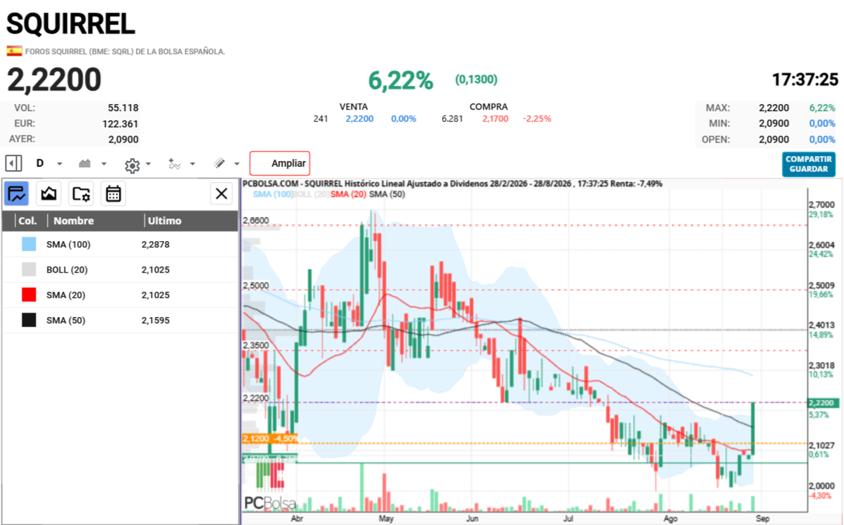
Task: Click red SMA (20) in the chart legend
Action: tap(348, 193)
